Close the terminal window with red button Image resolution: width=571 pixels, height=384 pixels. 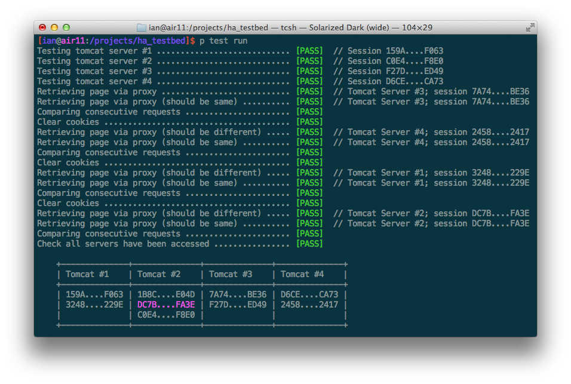tap(42, 27)
